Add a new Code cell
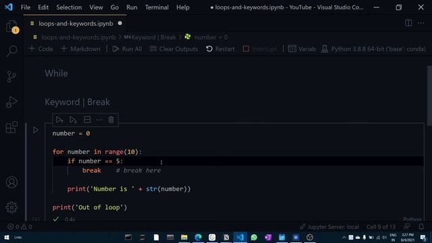The image size is (432, 243). (x=40, y=49)
